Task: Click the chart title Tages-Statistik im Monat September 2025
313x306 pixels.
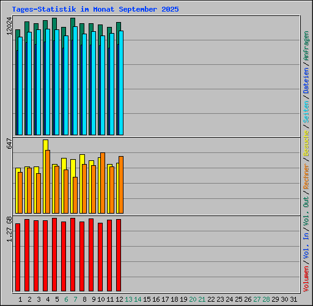Action: [x=95, y=9]
